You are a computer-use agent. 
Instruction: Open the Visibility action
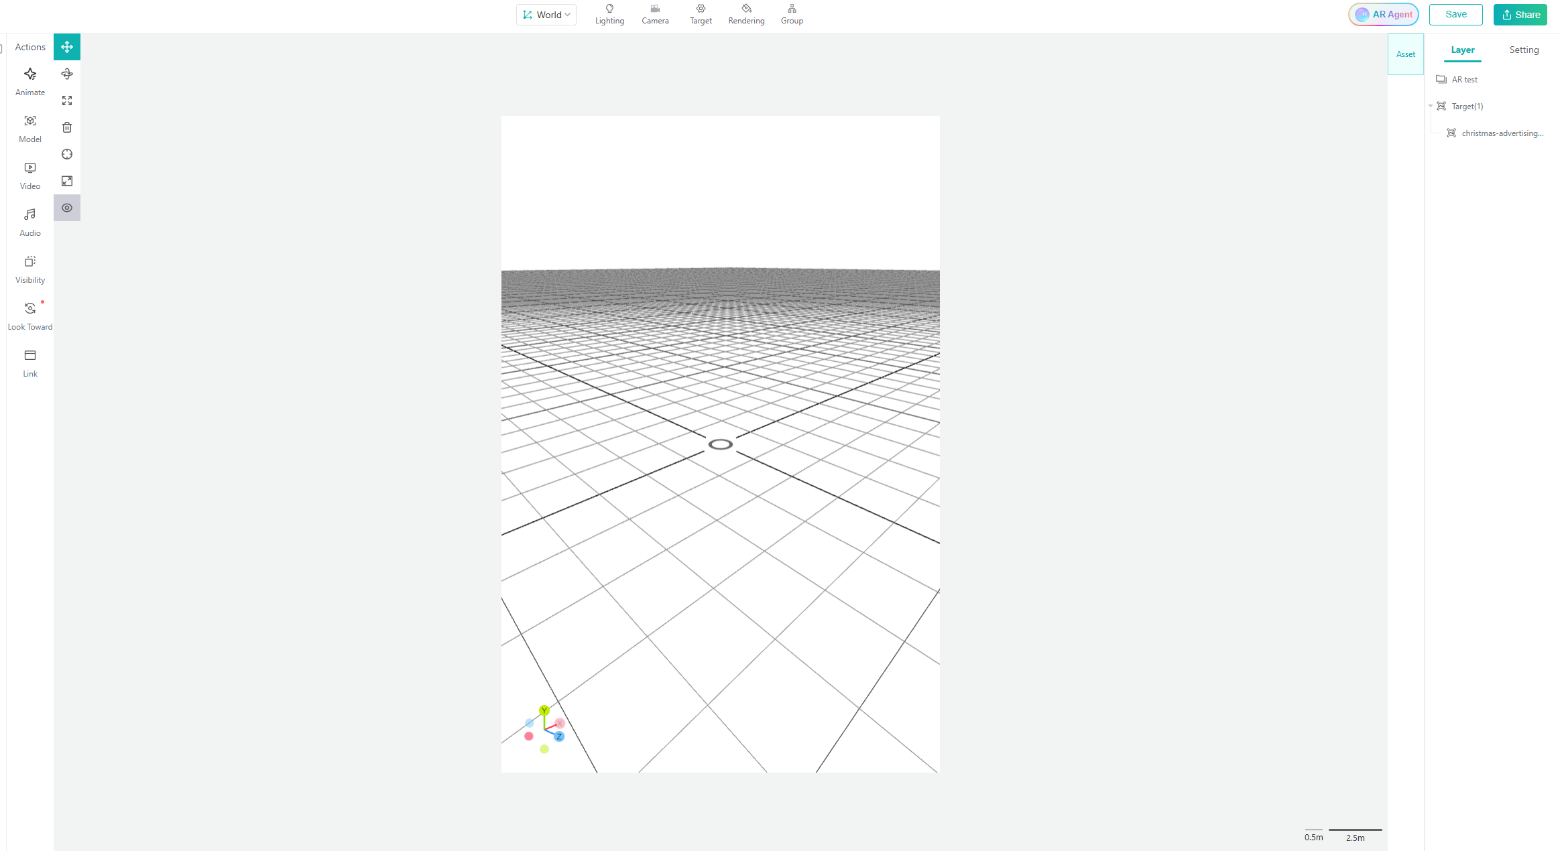coord(30,269)
